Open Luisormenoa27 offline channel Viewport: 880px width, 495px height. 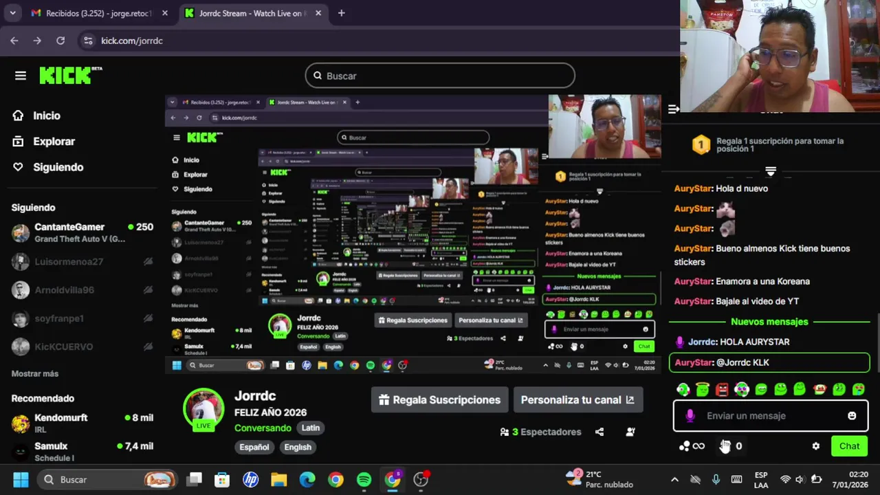click(x=82, y=261)
